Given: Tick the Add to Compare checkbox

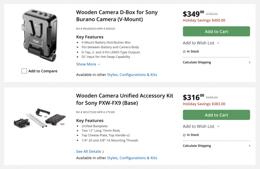Looking at the screenshot, I should point(24,71).
